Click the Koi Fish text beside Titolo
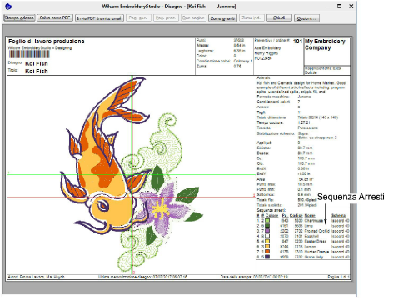Image resolution: width=398 pixels, height=300 pixels. (x=37, y=72)
